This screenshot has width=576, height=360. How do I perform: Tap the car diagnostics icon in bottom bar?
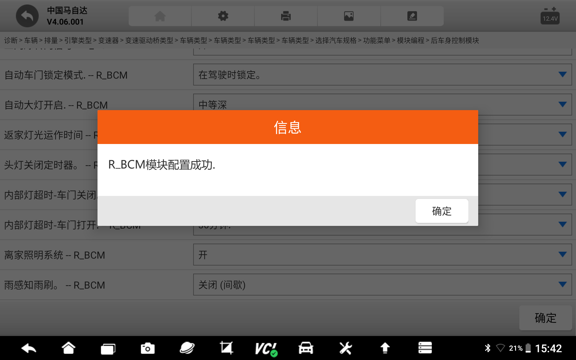[305, 348]
